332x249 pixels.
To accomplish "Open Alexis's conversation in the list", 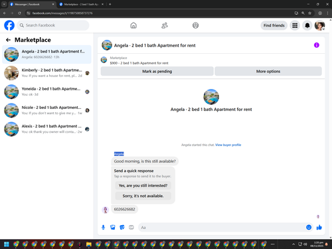I will tap(46, 129).
